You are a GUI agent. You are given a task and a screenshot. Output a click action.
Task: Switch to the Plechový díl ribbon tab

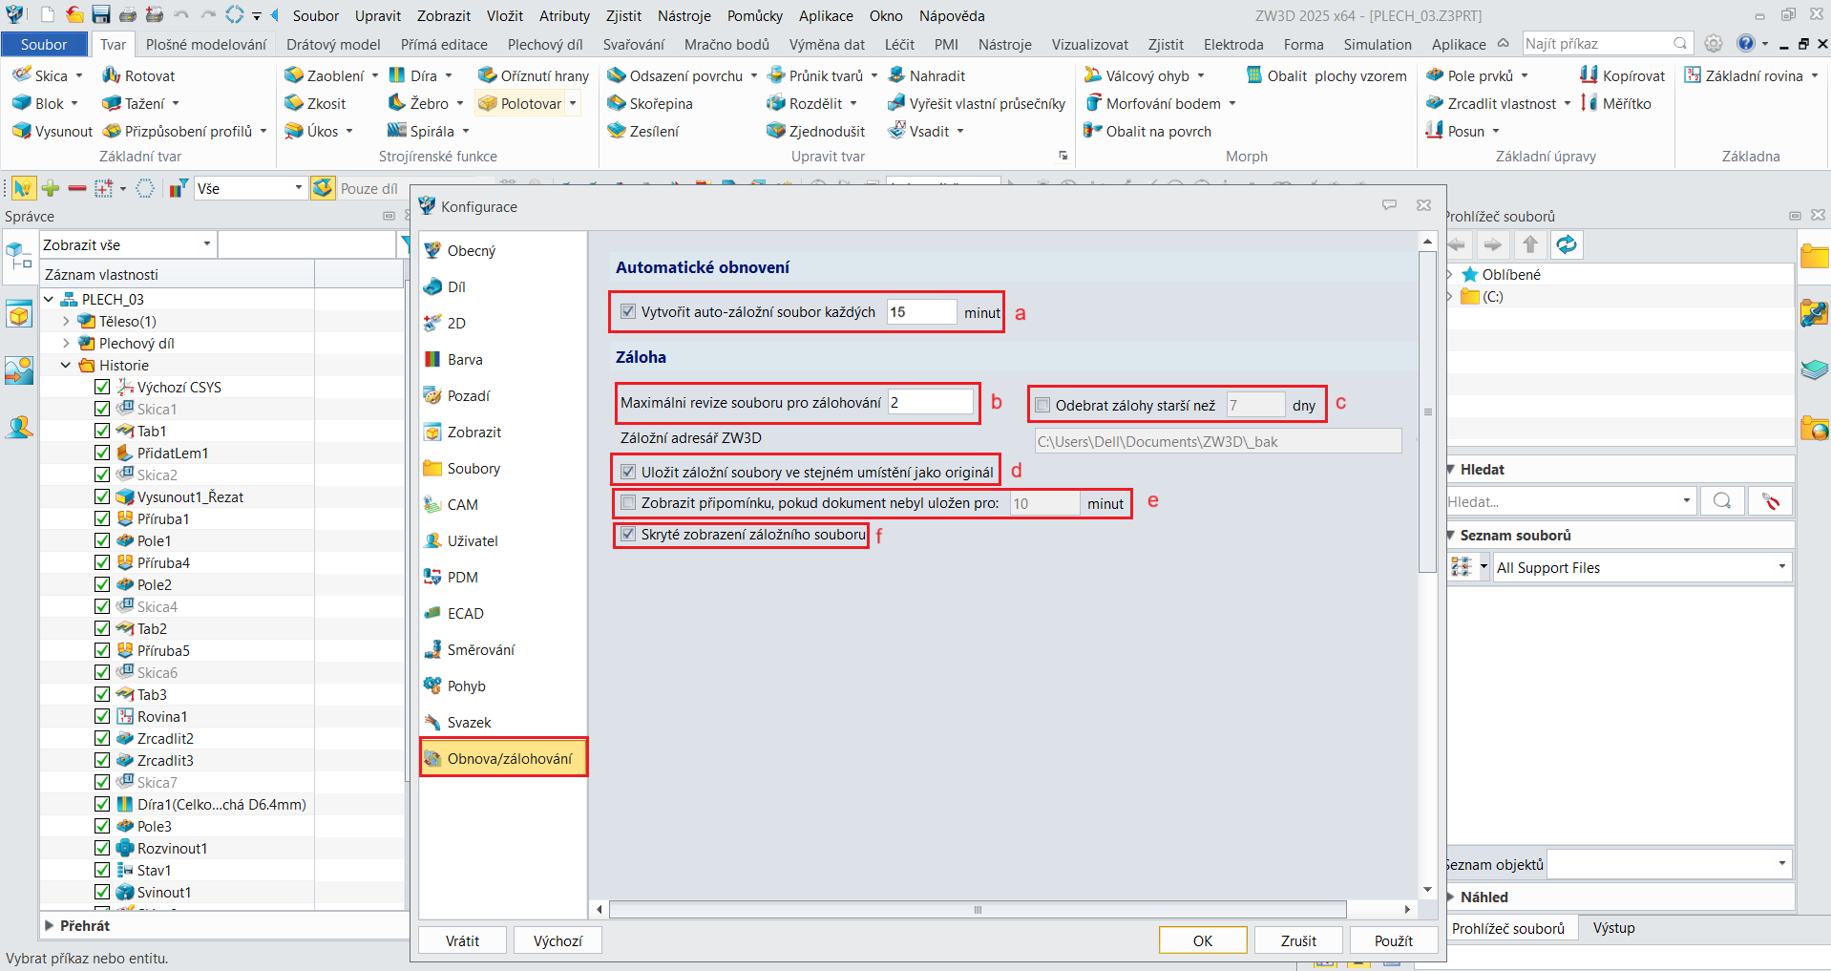544,44
